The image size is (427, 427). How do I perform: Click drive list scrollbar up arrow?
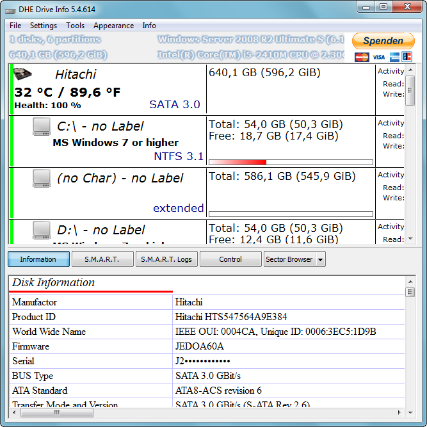click(x=410, y=70)
